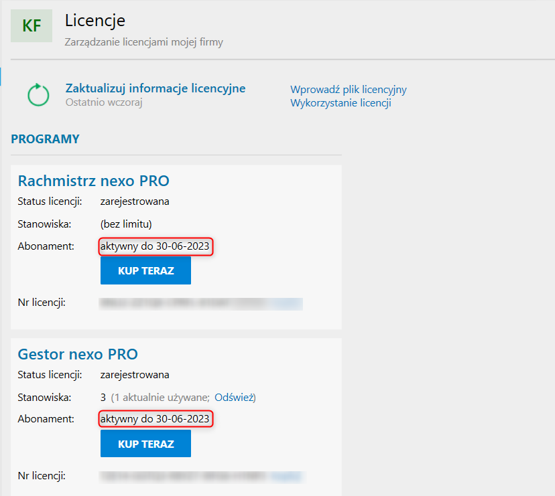Open the Wprowadź plik licencyjny link
Screen dimensions: 555x496
[x=348, y=90]
